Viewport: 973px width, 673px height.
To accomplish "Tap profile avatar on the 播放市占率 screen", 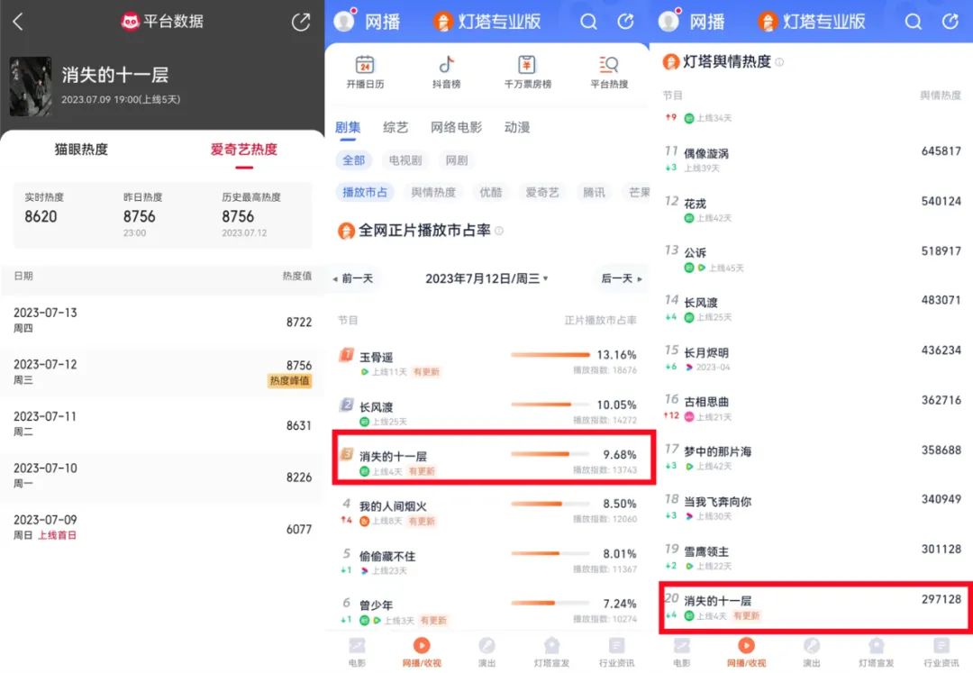I will (344, 21).
